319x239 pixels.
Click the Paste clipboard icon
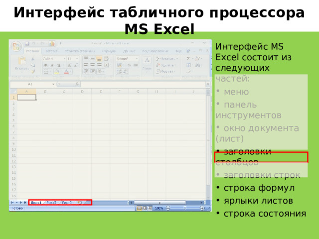pos(22,61)
